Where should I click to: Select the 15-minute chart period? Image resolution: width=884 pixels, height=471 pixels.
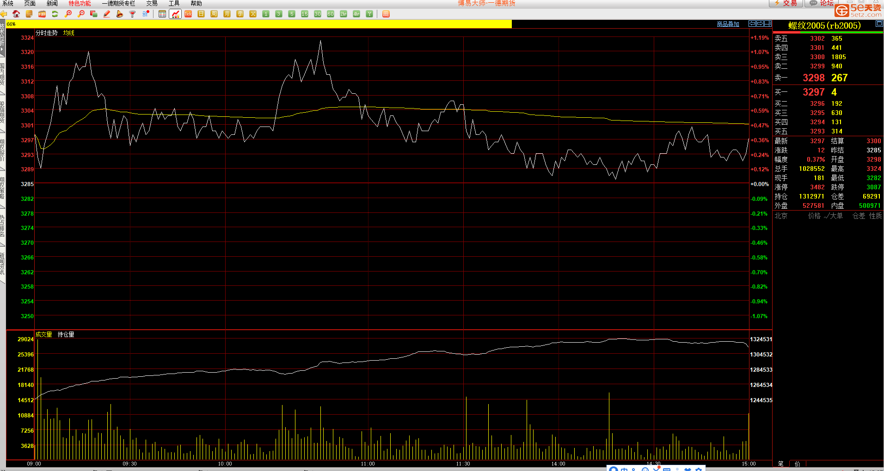[305, 14]
